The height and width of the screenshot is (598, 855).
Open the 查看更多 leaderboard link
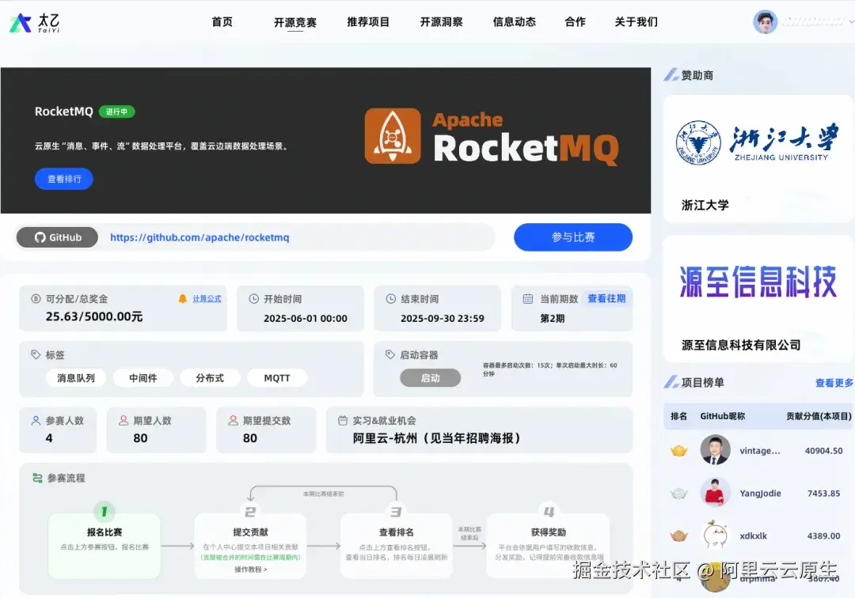[834, 383]
